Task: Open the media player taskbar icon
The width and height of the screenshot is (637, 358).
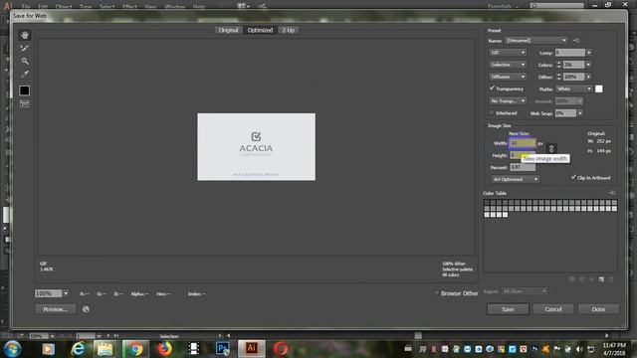Action: (x=49, y=349)
